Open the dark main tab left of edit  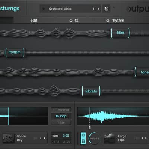[x=7, y=20]
